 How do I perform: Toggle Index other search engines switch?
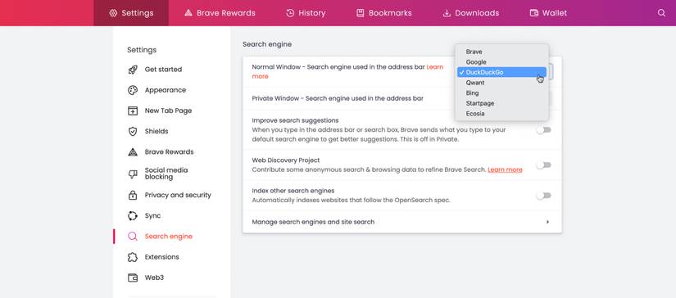[x=543, y=196]
